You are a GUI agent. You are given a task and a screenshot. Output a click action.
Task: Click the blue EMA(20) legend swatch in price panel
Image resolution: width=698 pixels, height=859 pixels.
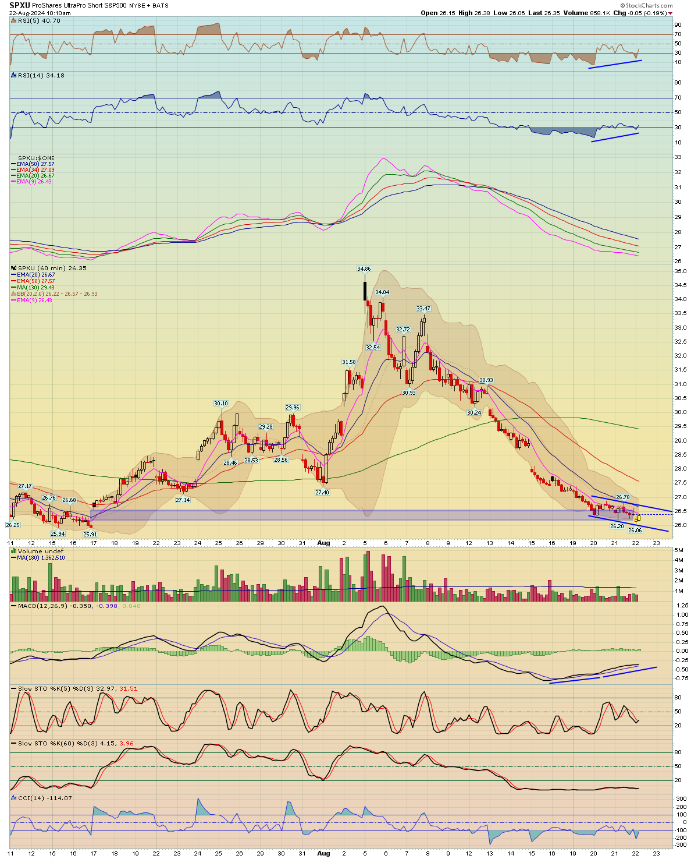tap(14, 275)
